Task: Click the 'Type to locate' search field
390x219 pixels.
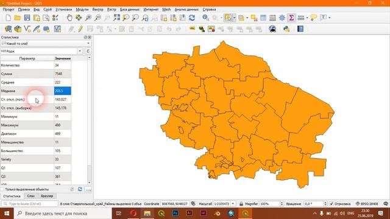Action: coord(30,204)
